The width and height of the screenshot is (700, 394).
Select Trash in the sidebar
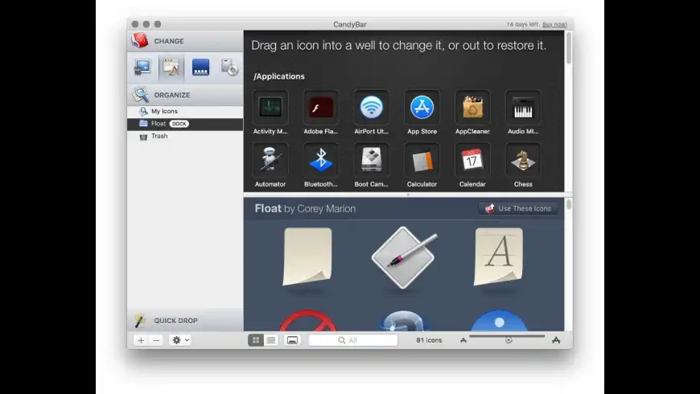click(x=185, y=136)
